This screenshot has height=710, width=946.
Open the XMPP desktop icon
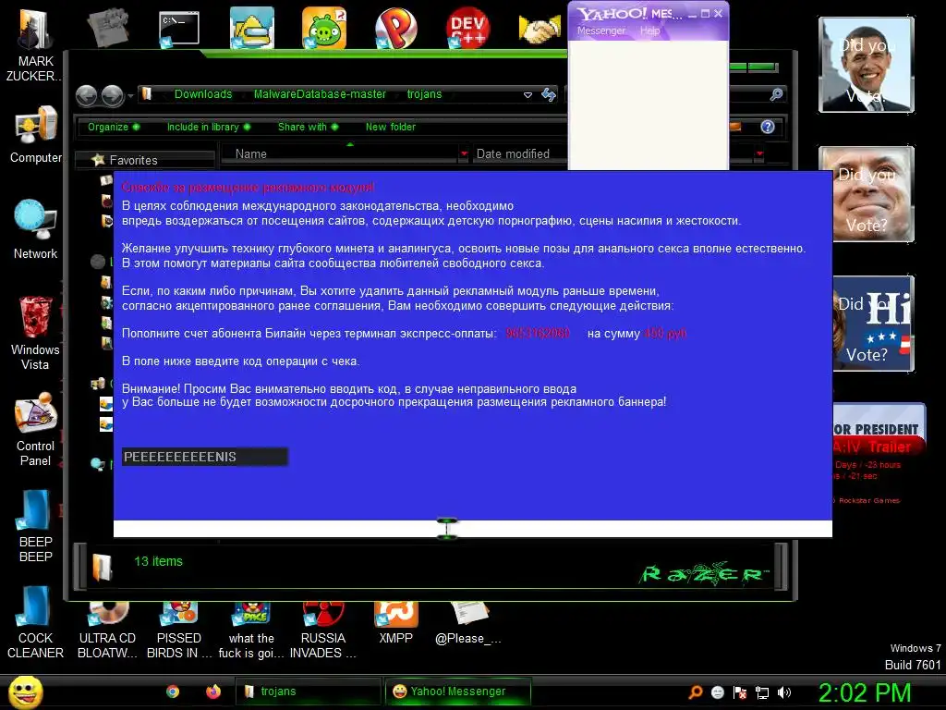395,622
